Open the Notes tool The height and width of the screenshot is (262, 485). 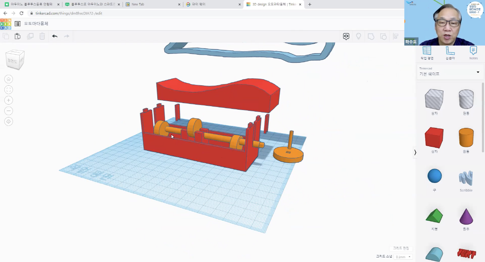point(473,53)
